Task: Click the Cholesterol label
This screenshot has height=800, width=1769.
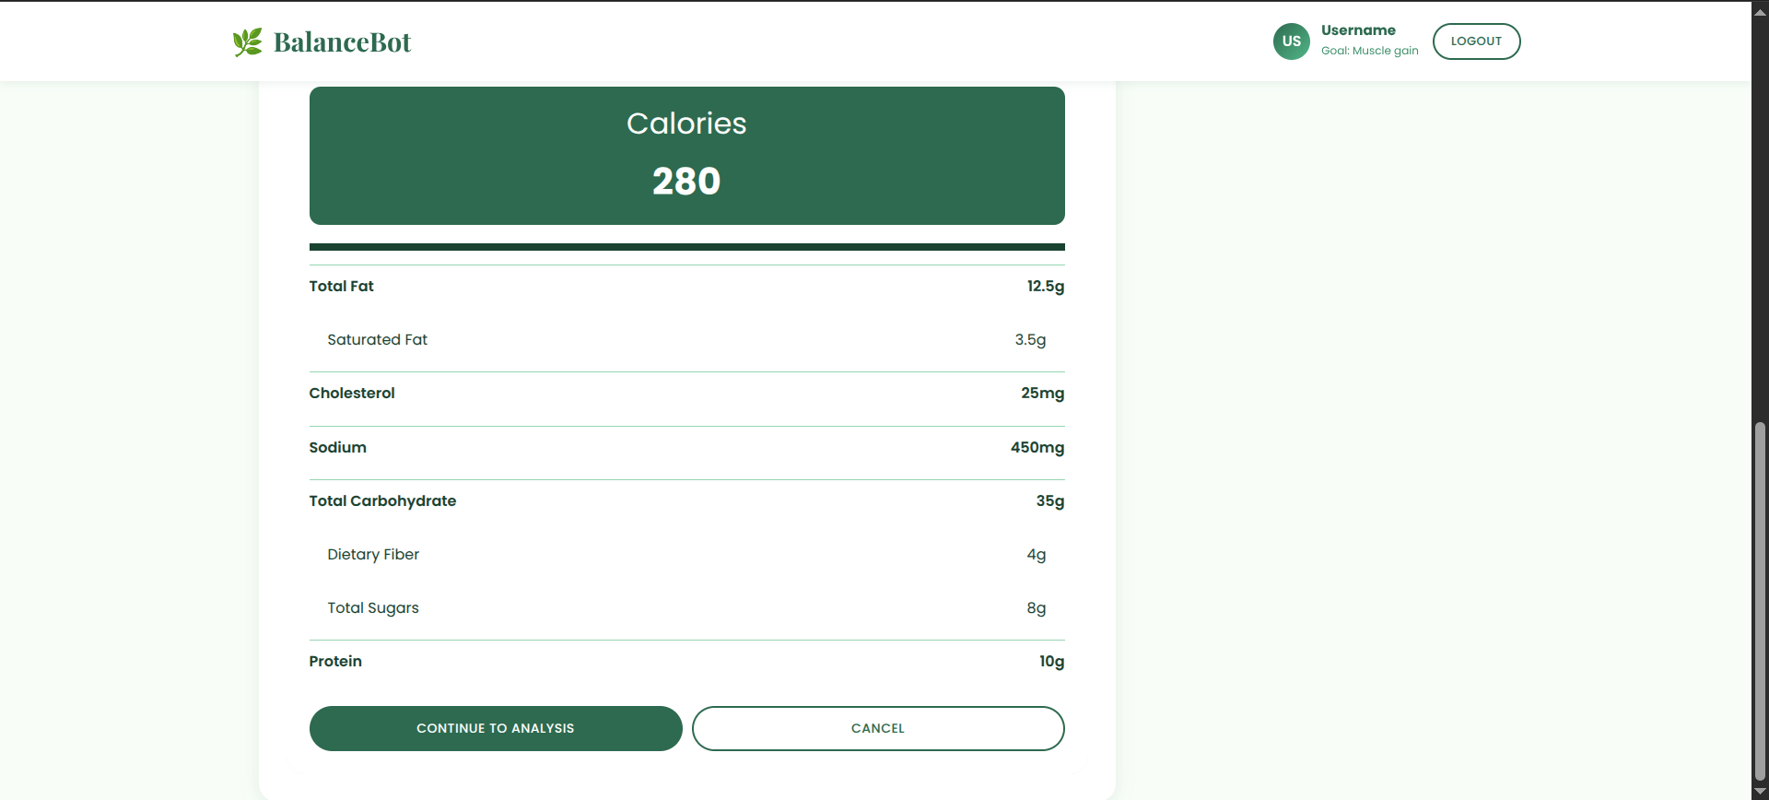Action: (x=352, y=393)
